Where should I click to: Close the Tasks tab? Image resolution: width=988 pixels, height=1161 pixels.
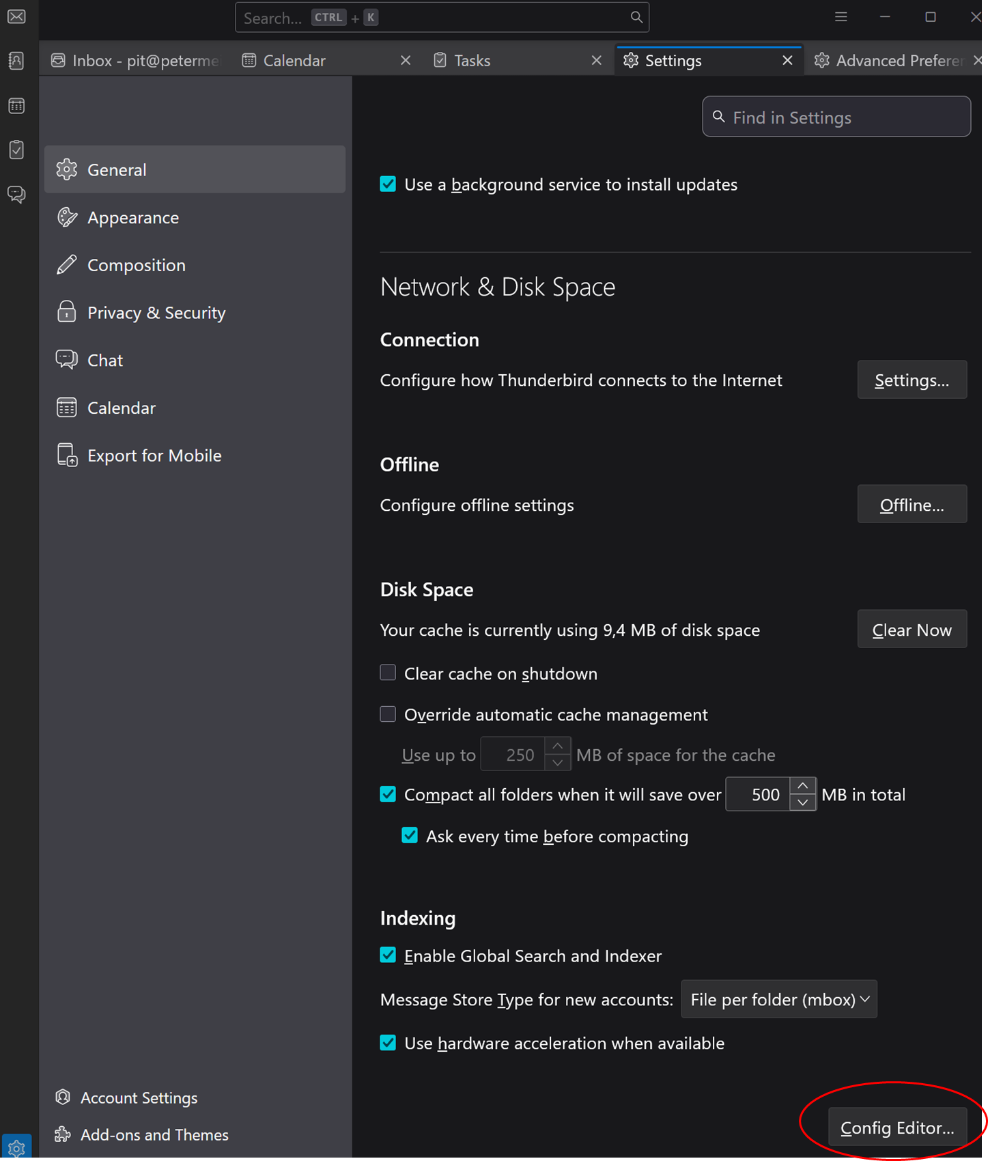pyautogui.click(x=596, y=61)
